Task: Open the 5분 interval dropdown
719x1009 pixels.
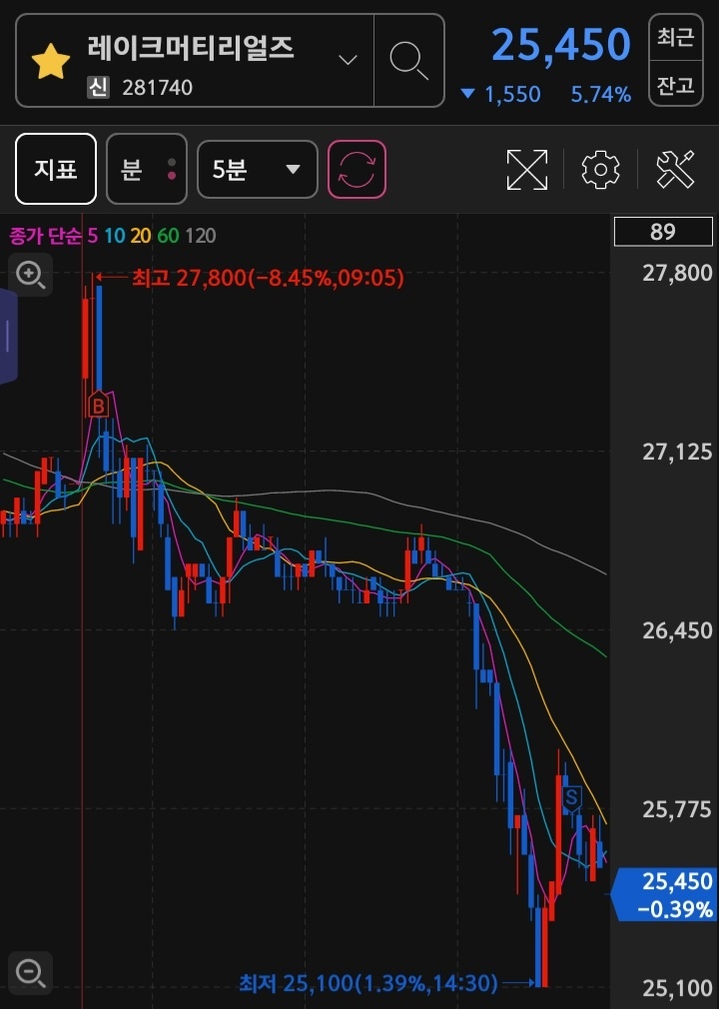Action: pyautogui.click(x=258, y=169)
